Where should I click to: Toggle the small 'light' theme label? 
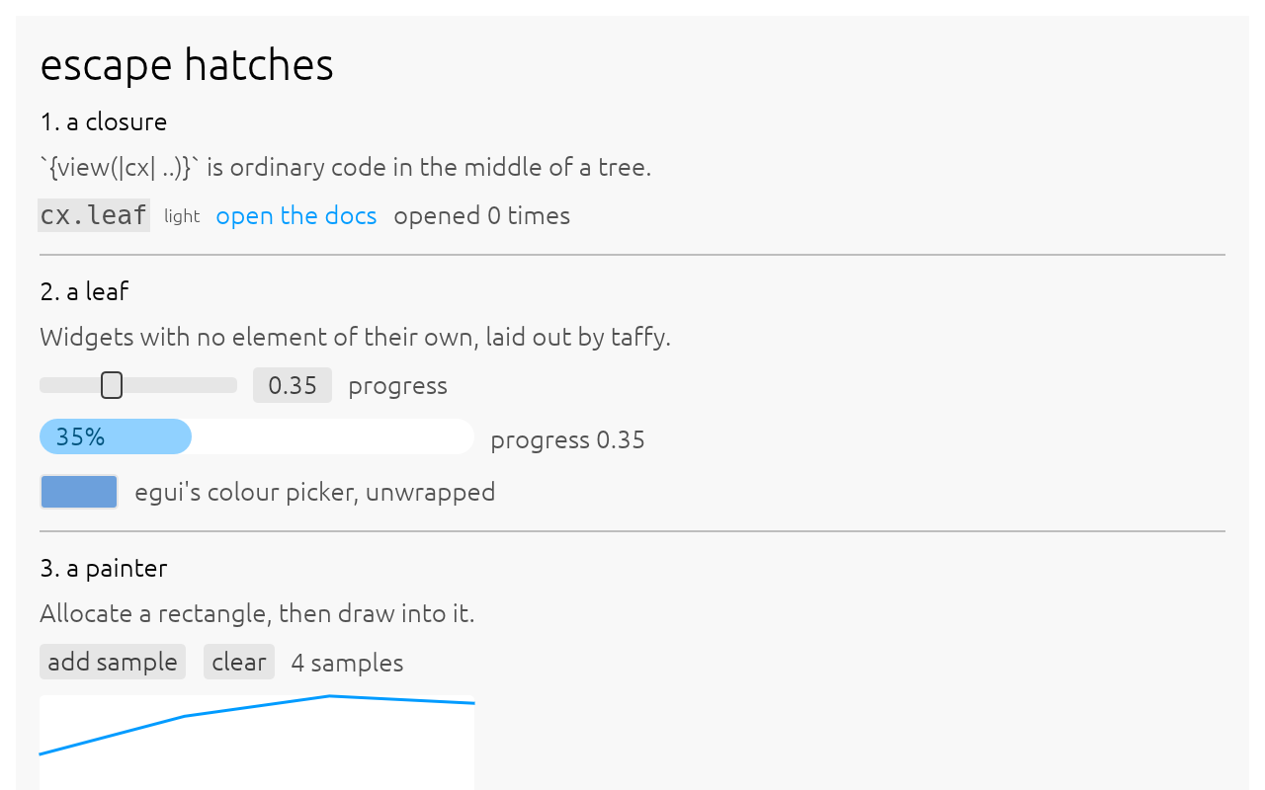182,216
